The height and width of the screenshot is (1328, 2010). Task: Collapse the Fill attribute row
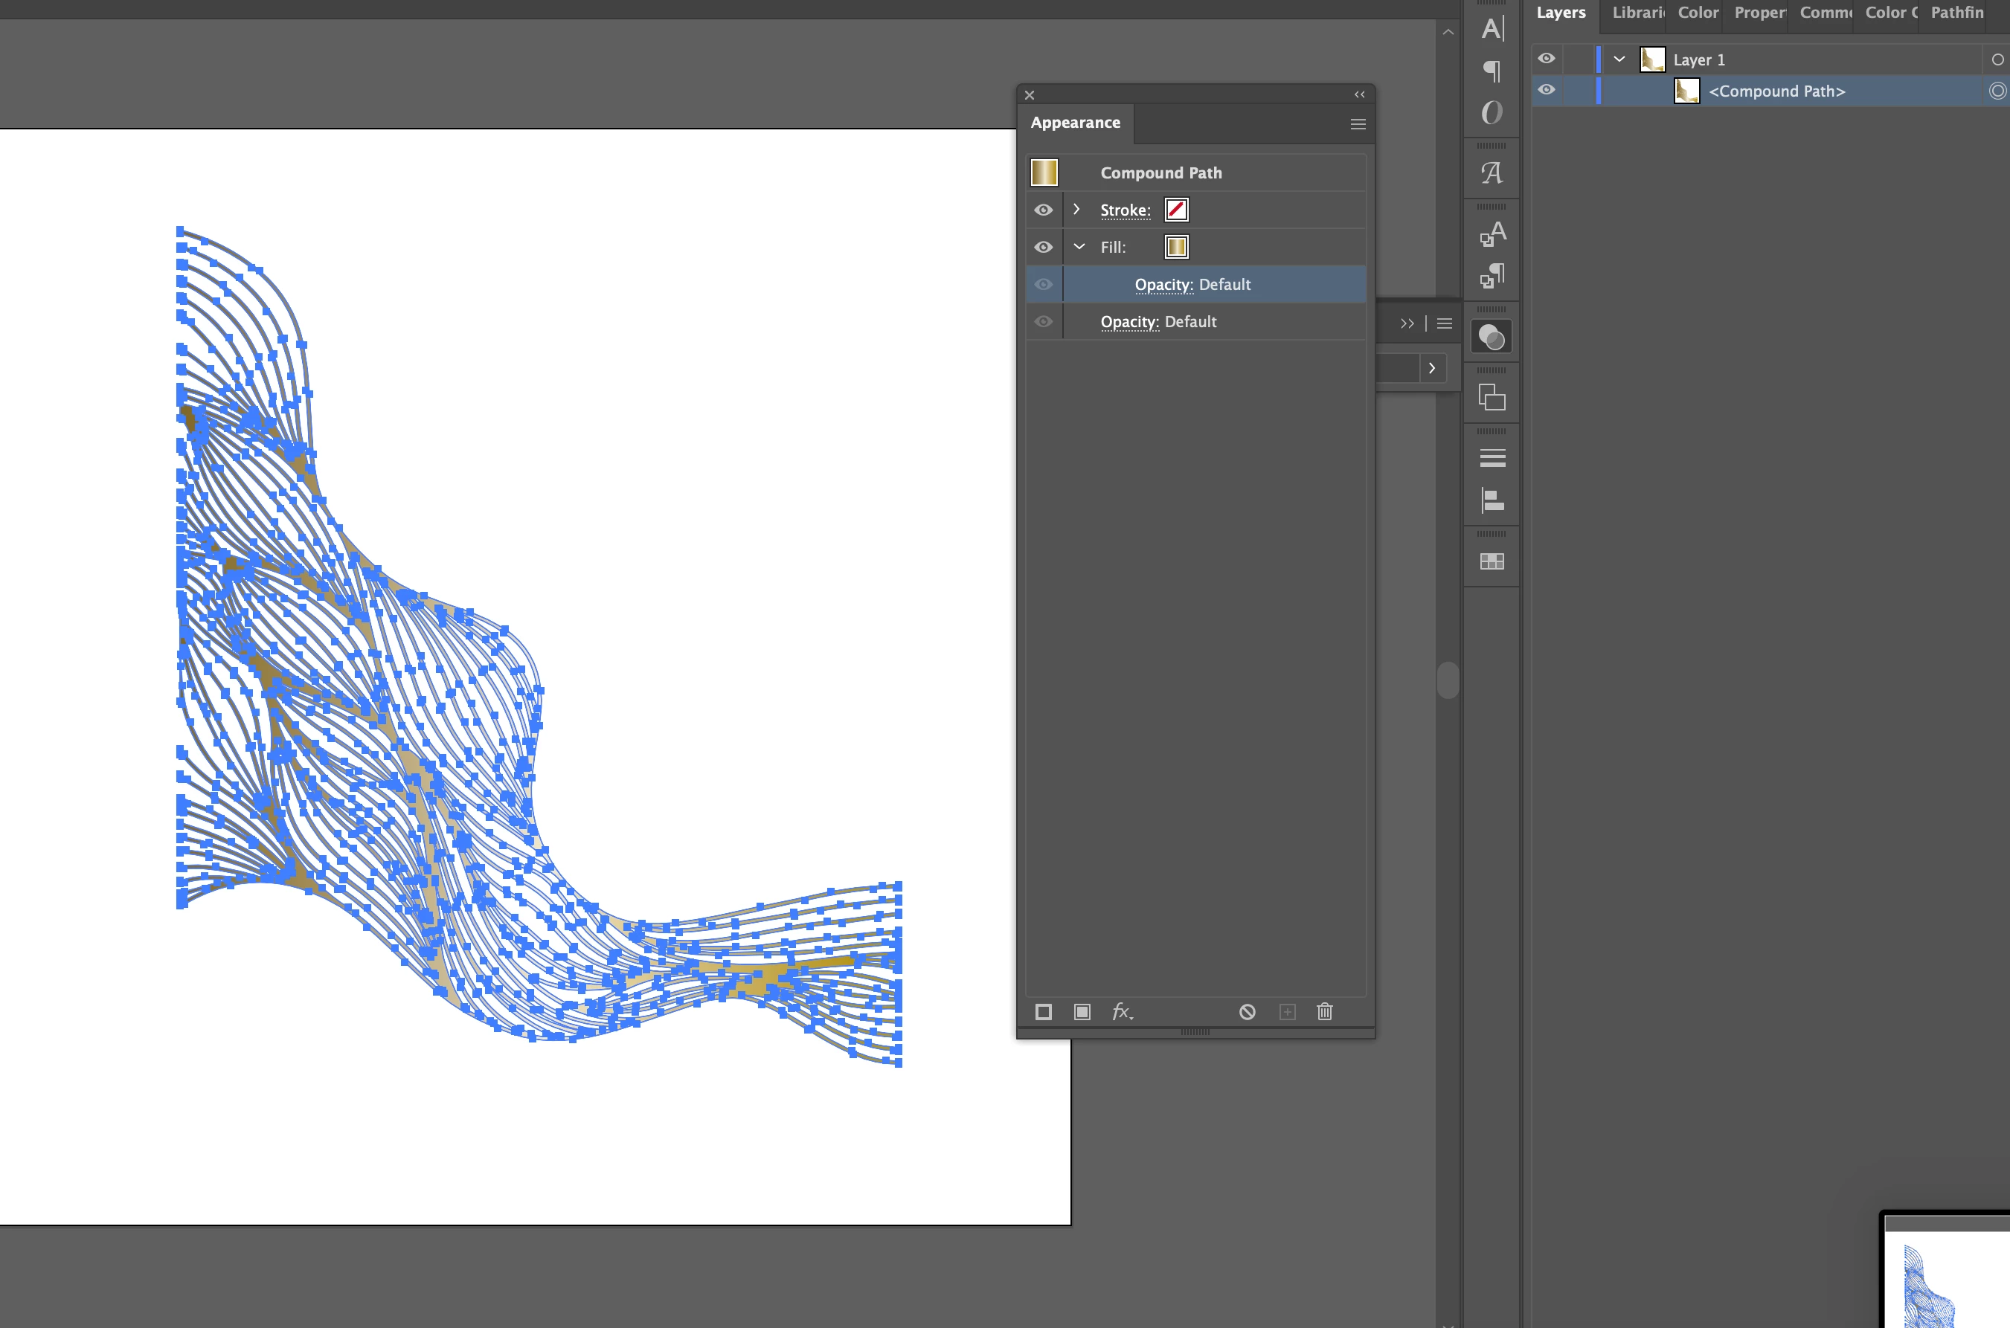(x=1079, y=246)
